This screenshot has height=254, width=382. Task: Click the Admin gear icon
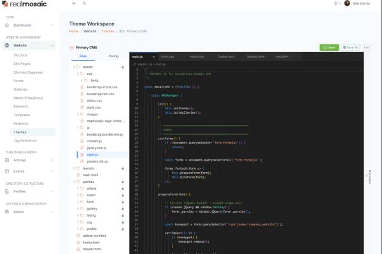7,212
